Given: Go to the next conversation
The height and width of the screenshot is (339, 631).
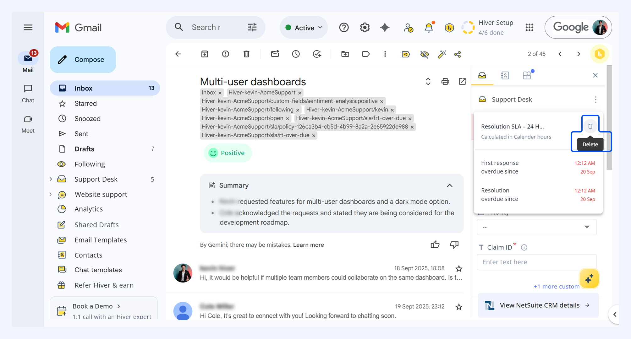Looking at the screenshot, I should [x=579, y=54].
